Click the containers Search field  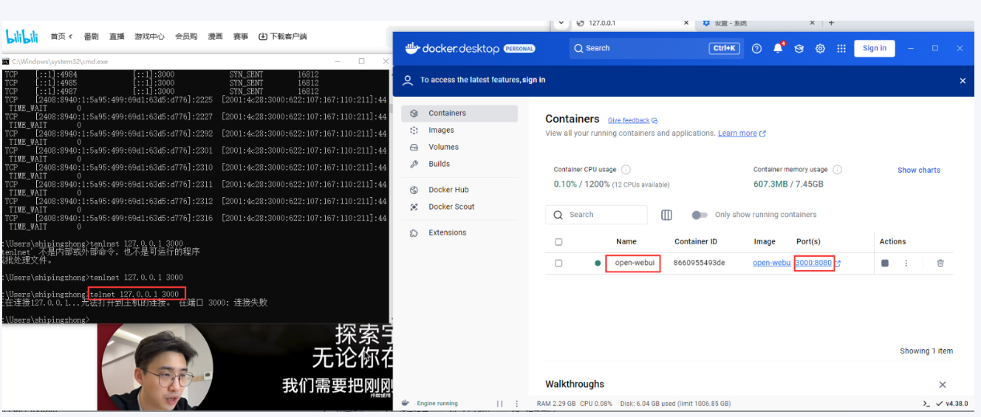tap(597, 215)
